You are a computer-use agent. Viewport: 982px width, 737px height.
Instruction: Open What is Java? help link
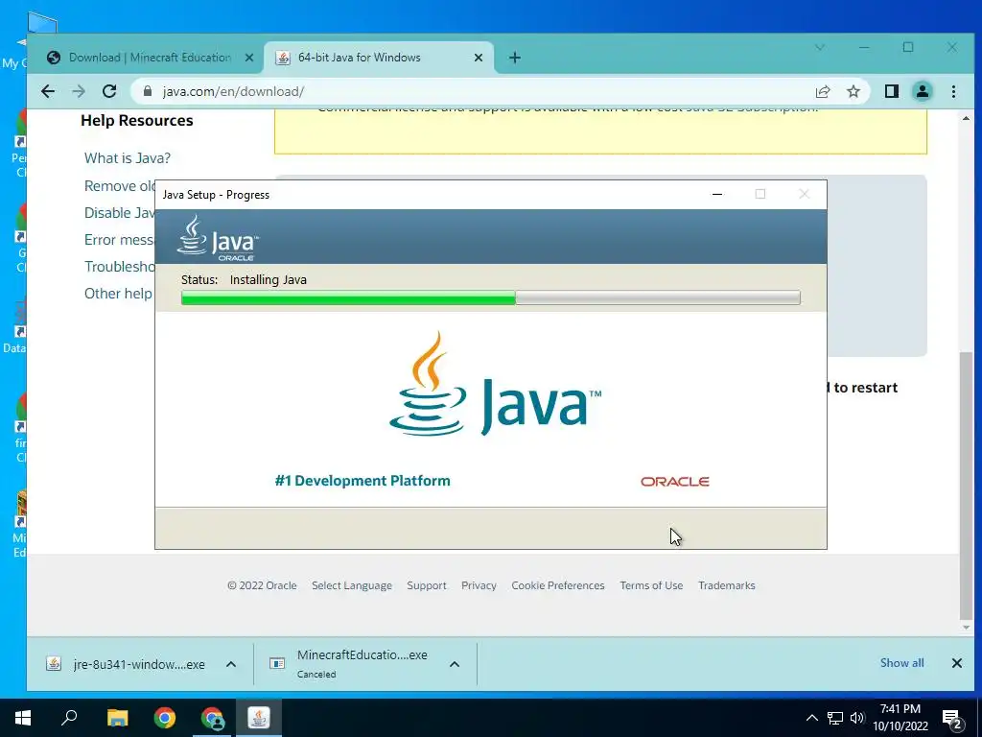click(128, 158)
